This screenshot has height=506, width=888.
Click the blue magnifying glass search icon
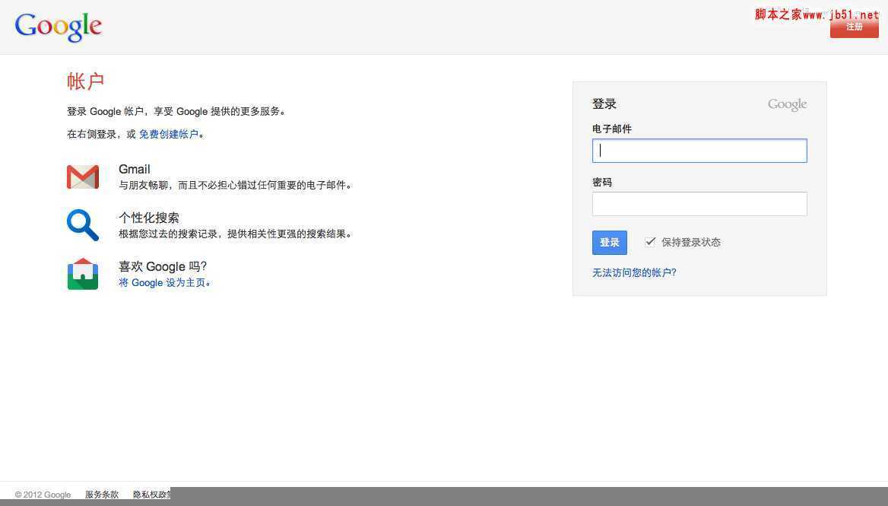pos(82,225)
